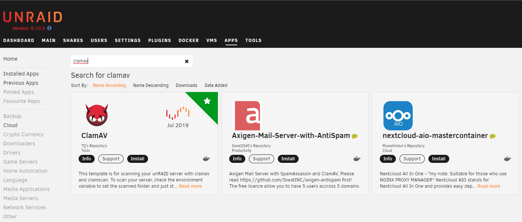Select the Language category

coord(15,180)
